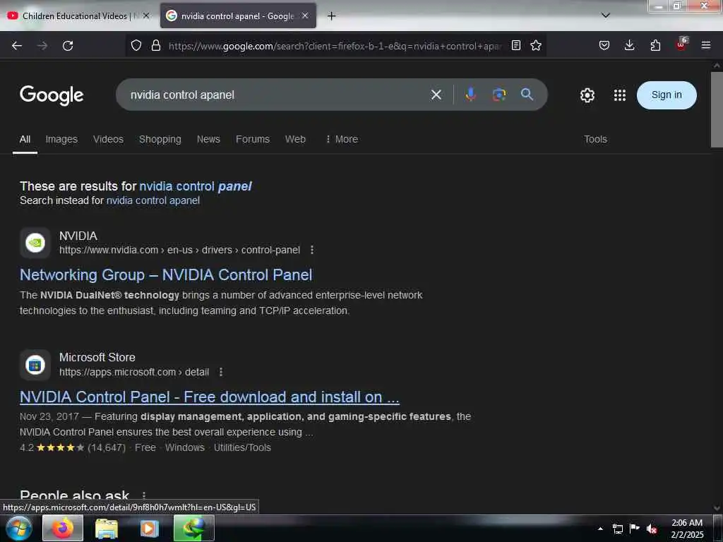Select the Images search tab
The image size is (723, 542).
pos(61,139)
